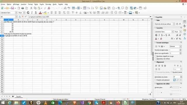The height and width of the screenshot is (105, 187).
Task: Select column D header
Action: click(x=37, y=20)
